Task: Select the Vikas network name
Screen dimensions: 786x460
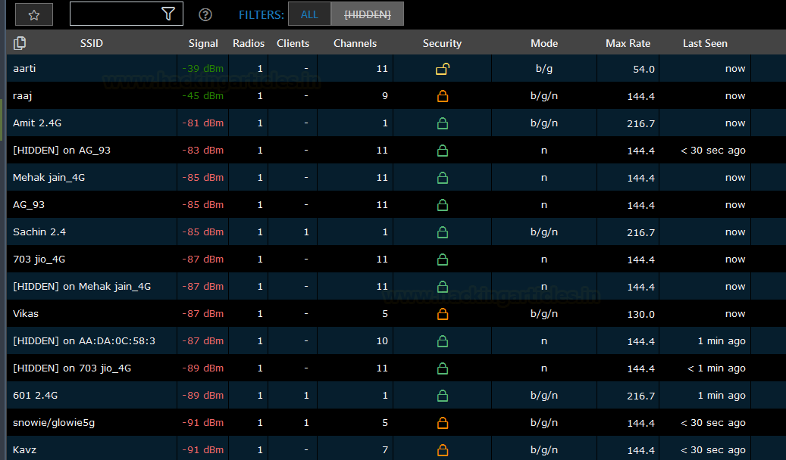Action: tap(26, 314)
